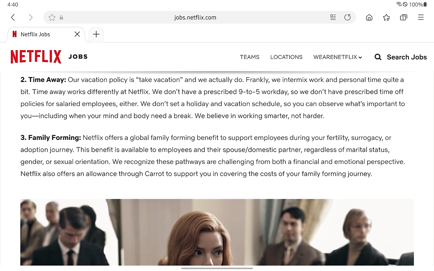This screenshot has width=434, height=271.
Task: Open the saved bookmarks list
Action: click(x=386, y=18)
